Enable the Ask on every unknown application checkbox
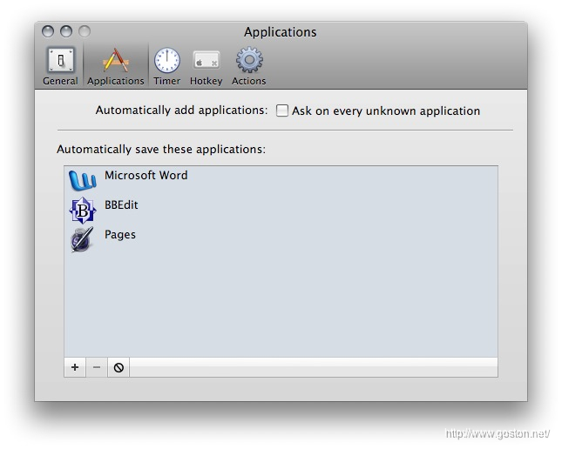This screenshot has width=562, height=449. [x=282, y=111]
